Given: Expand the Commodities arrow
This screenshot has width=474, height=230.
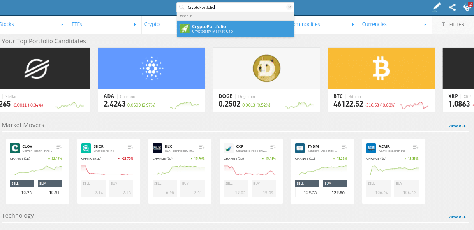Looking at the screenshot, I should [x=353, y=25].
